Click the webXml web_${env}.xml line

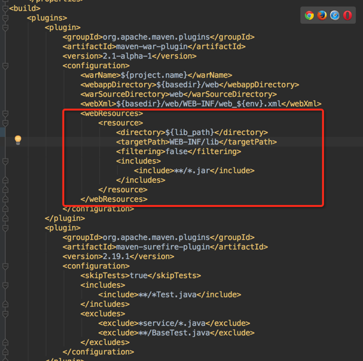tap(201, 104)
